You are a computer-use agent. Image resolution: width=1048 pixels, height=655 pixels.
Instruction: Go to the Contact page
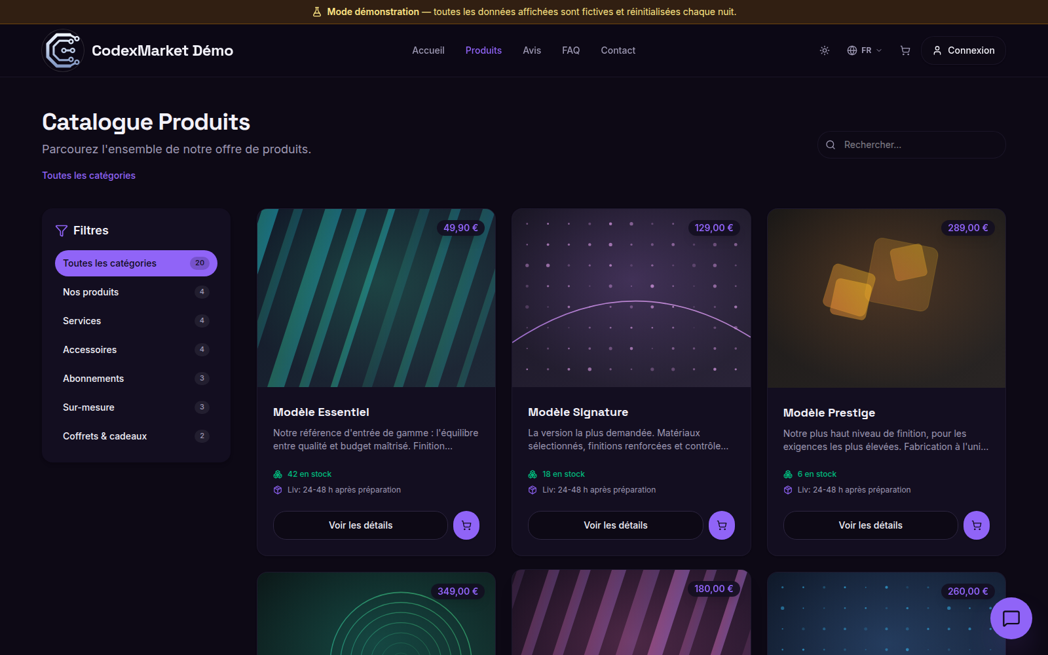(618, 50)
